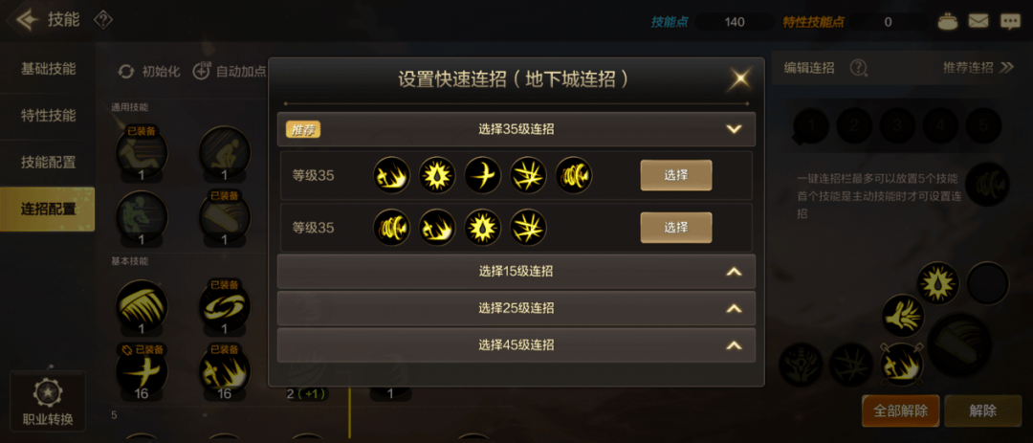
Task: Switch to the 特性技能 tab
Action: pos(48,116)
